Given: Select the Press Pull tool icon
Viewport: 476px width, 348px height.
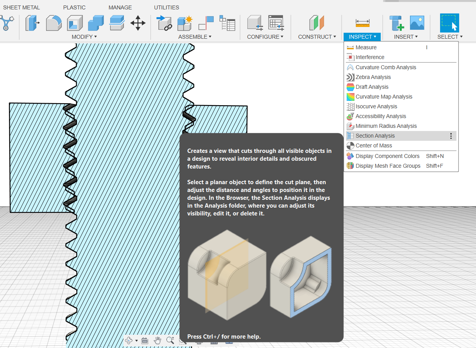Looking at the screenshot, I should (33, 23).
